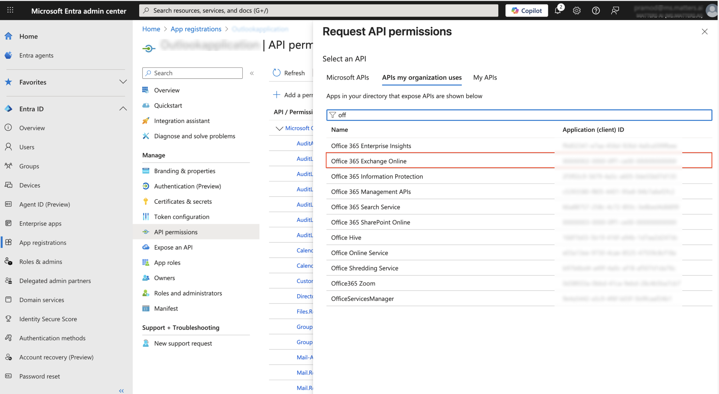Viewport: 719px width, 394px height.
Task: Switch to the Microsoft APIs tab
Action: click(x=347, y=77)
